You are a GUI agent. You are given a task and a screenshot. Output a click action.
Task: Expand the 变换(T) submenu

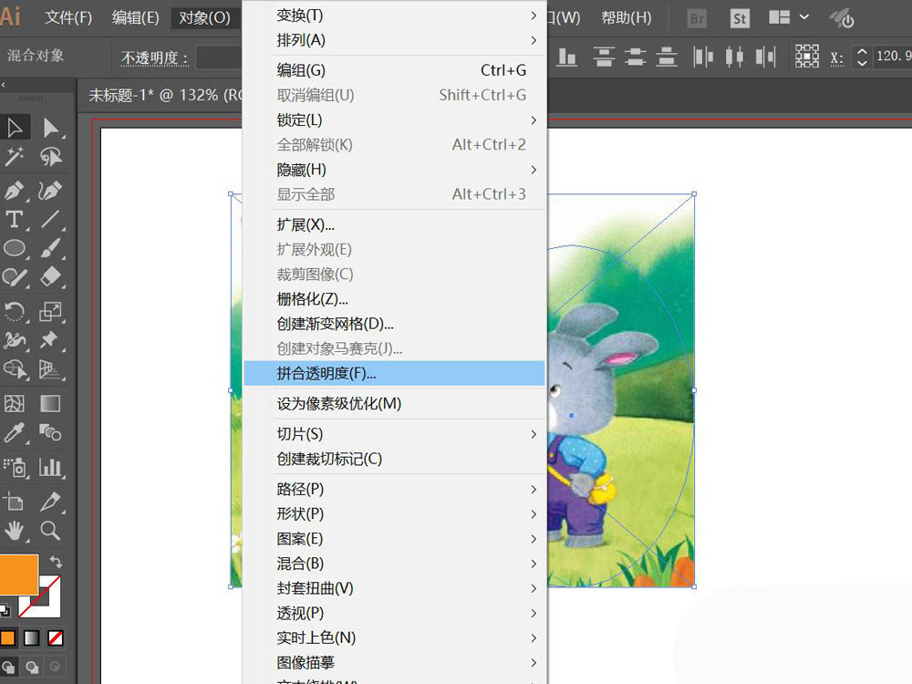point(394,16)
